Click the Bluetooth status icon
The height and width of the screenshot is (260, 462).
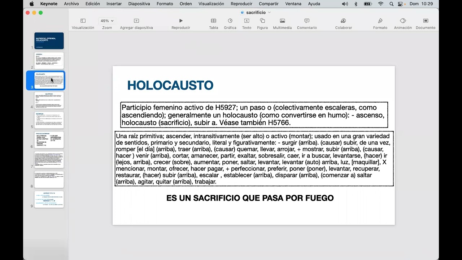pos(356,4)
